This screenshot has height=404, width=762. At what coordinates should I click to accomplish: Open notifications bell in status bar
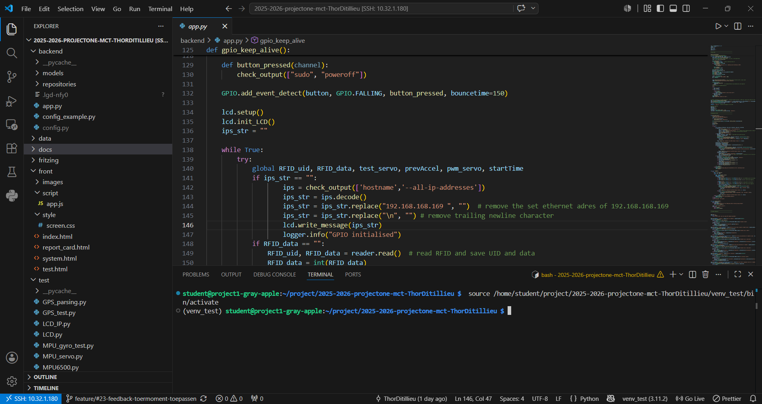coord(753,399)
